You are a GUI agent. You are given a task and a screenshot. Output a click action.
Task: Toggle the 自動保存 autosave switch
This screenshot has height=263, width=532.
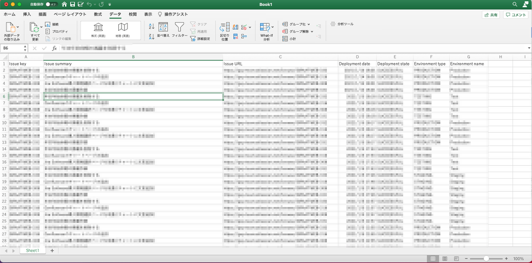(x=51, y=4)
